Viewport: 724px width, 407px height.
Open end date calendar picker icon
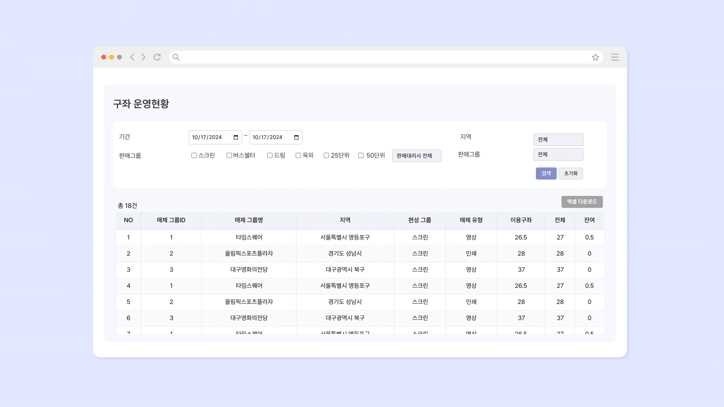(x=296, y=137)
